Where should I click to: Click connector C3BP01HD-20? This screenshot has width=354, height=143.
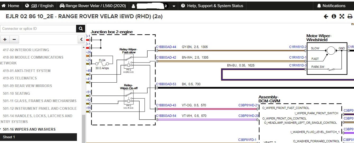249,116
